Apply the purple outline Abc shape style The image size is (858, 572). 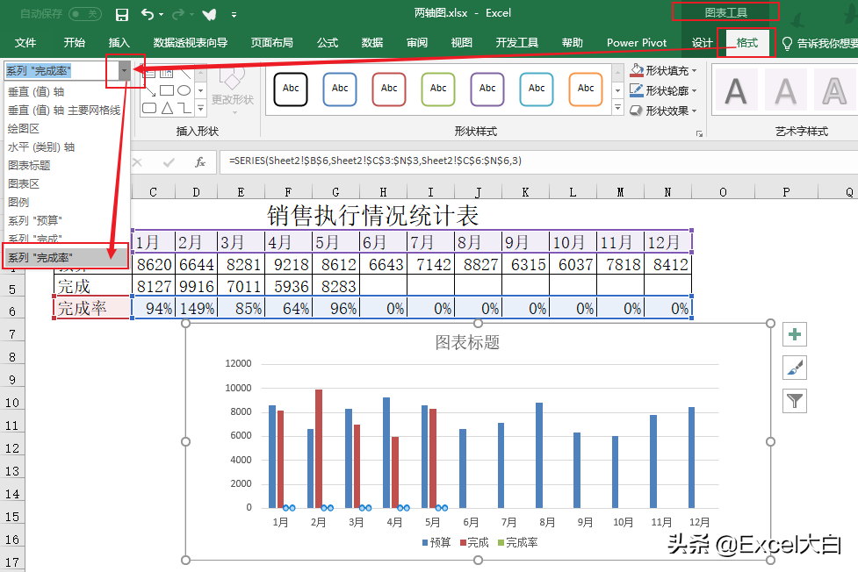[x=487, y=89]
